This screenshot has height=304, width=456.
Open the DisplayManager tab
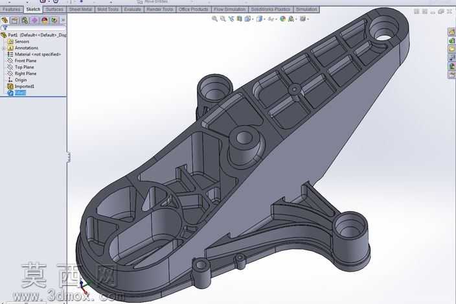tap(44, 20)
